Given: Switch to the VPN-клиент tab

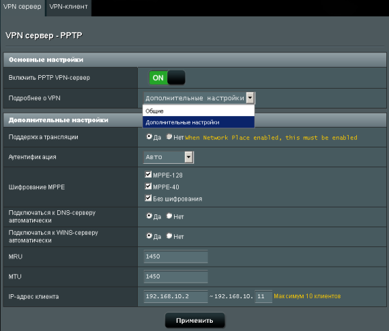Looking at the screenshot, I should click(x=68, y=8).
